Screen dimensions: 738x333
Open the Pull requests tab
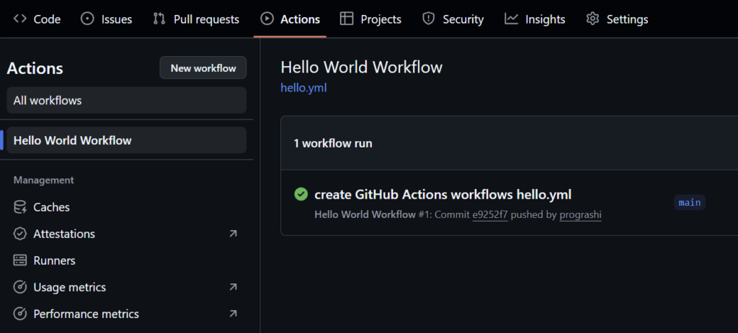click(197, 19)
